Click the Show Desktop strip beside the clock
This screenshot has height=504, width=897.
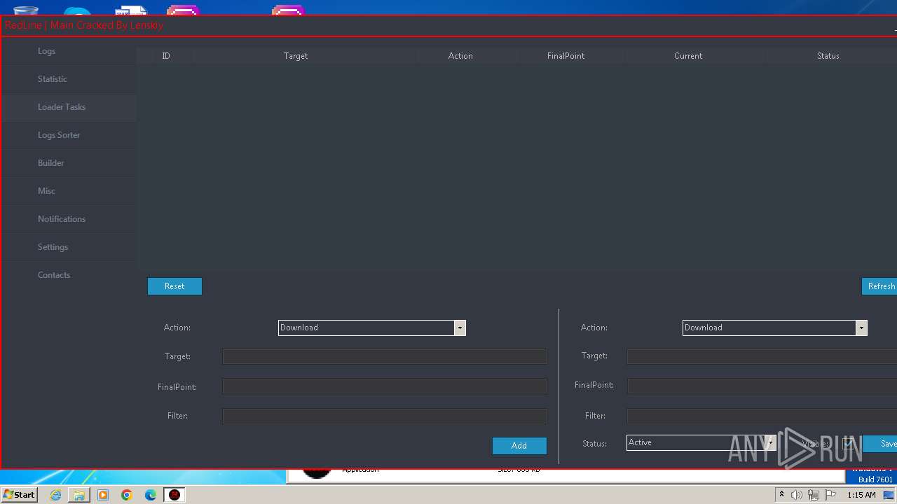point(889,495)
